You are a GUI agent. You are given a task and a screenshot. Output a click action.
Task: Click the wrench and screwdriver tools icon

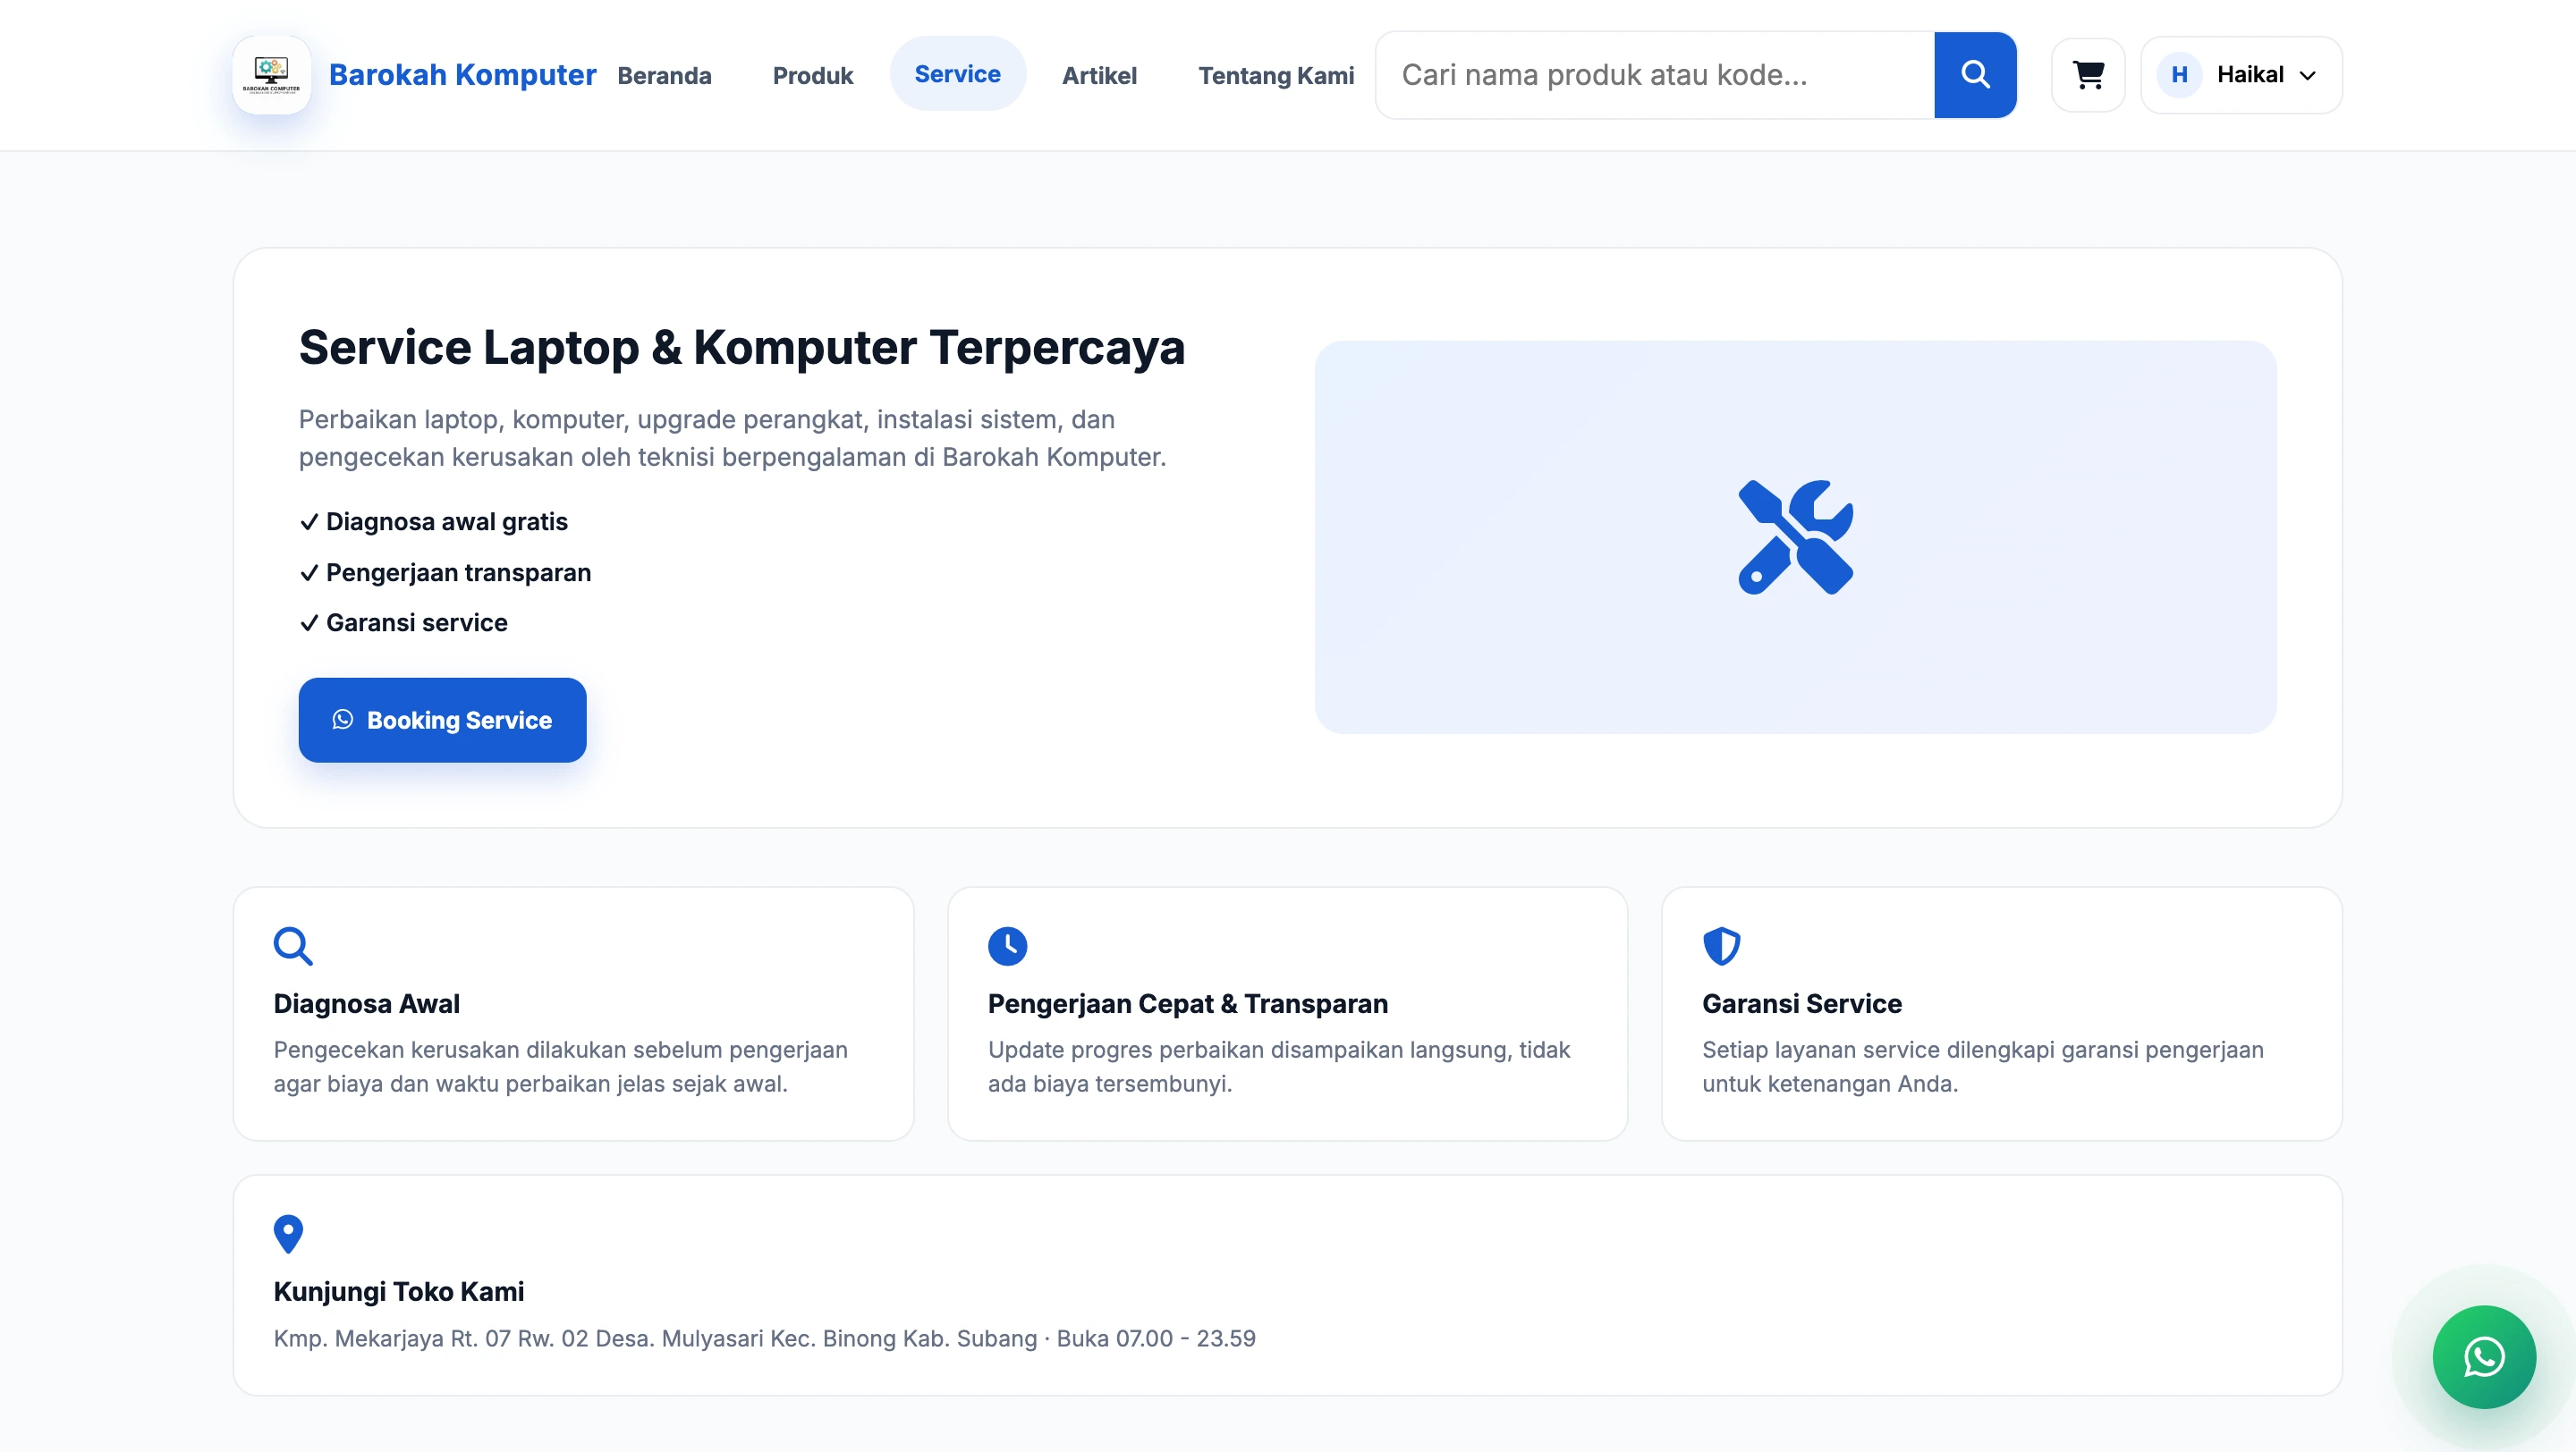tap(1795, 537)
